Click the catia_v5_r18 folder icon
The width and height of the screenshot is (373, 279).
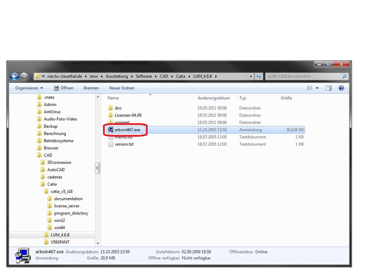coord(46,191)
